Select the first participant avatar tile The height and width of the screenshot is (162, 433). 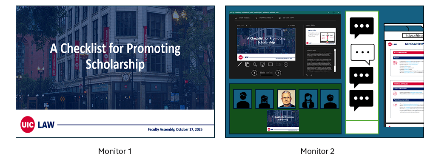(243, 99)
